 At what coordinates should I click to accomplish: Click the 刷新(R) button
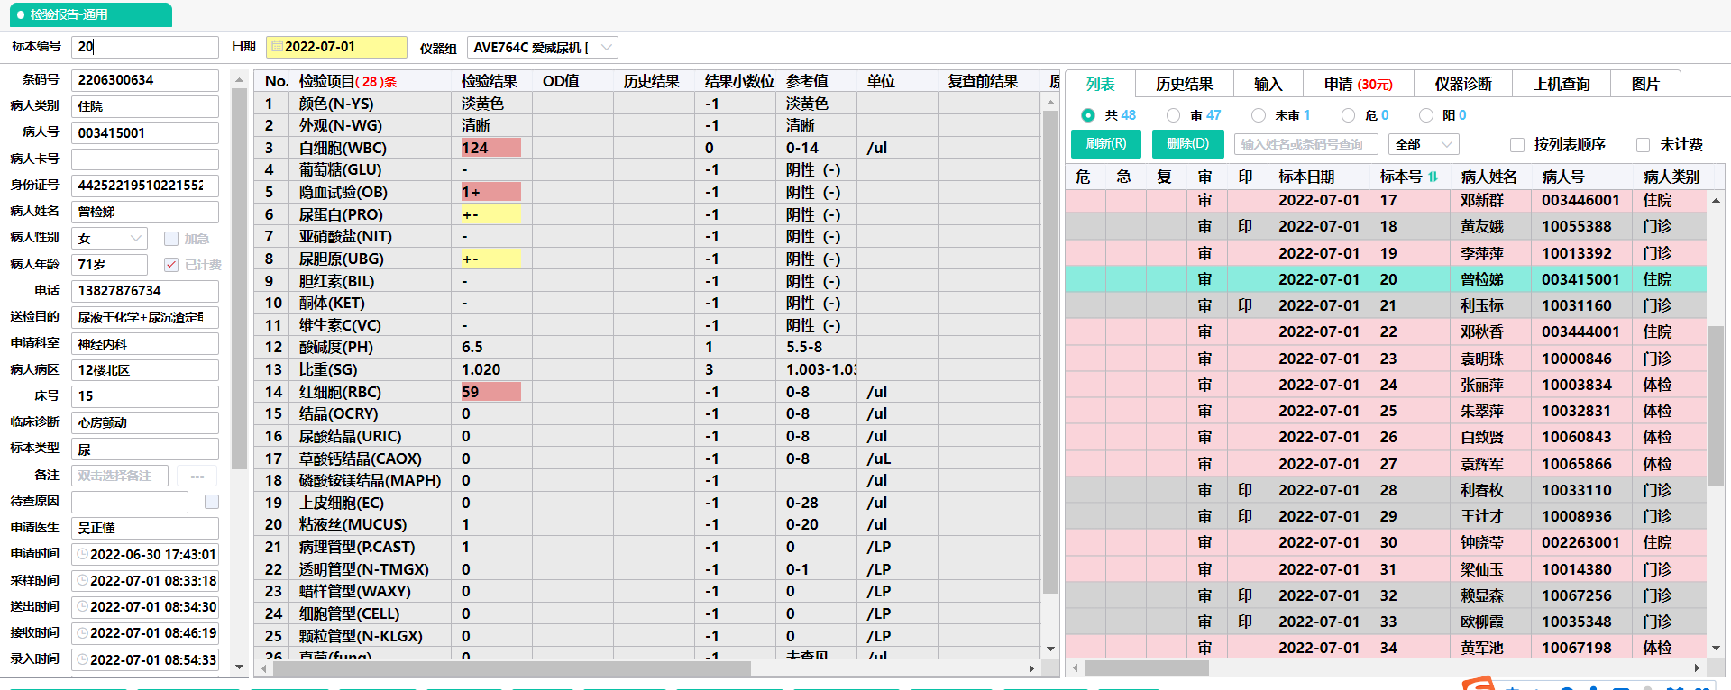[x=1106, y=144]
